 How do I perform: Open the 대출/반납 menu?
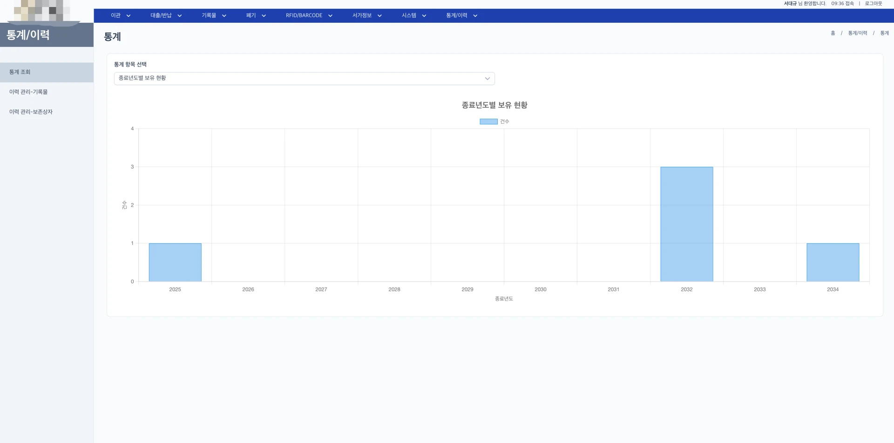pos(161,15)
